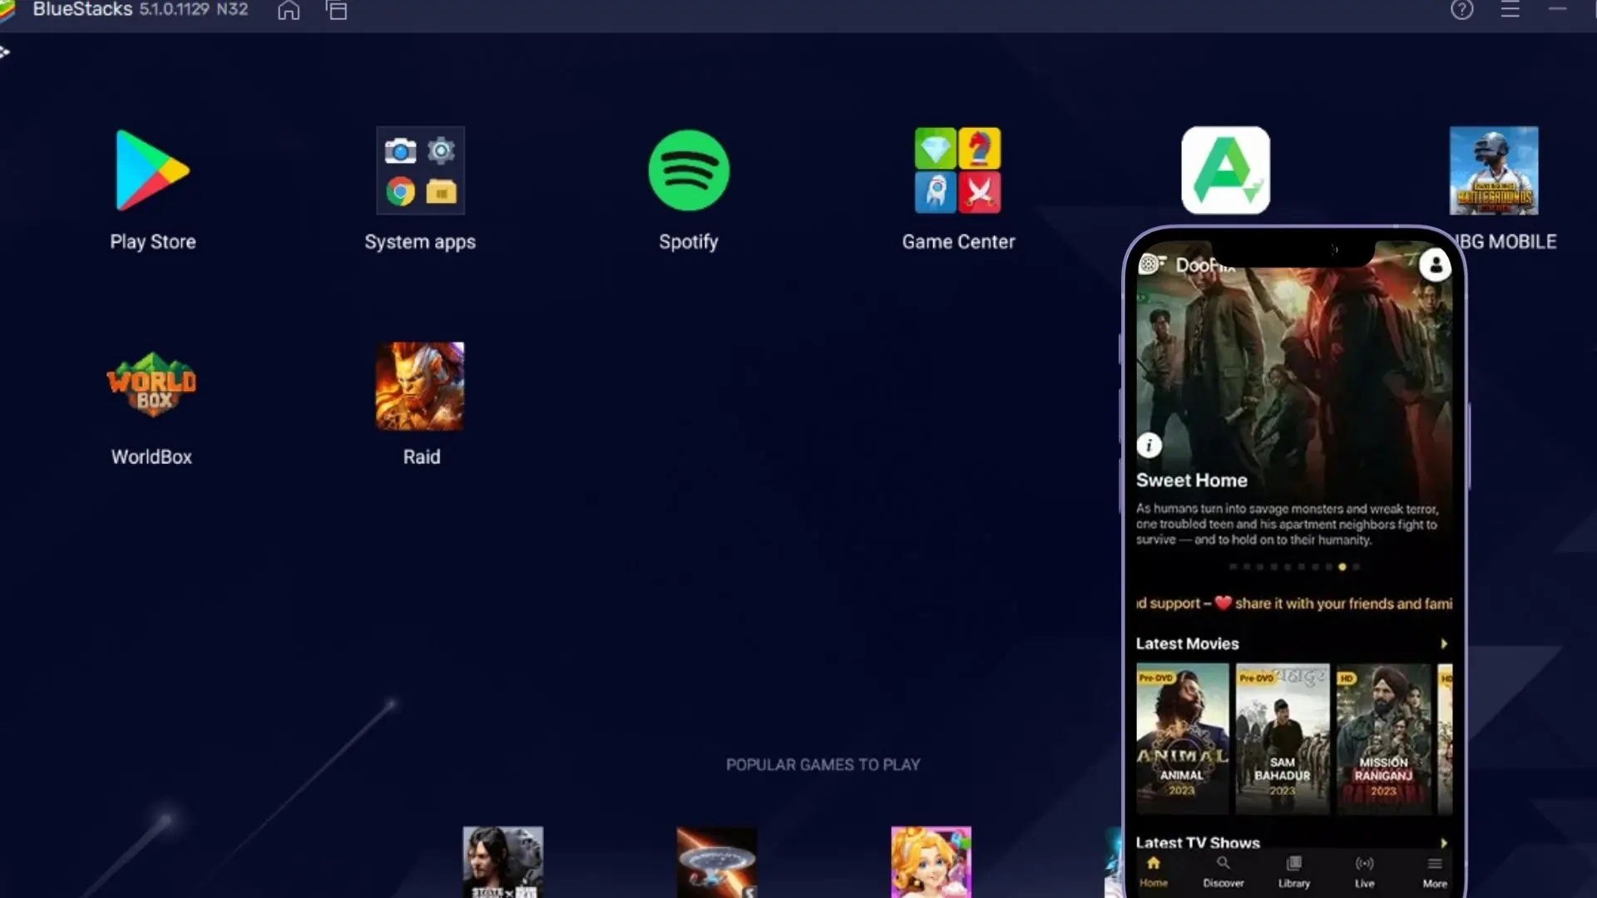Click the Latest Movies heading
Viewport: 1597px width, 898px height.
coord(1187,644)
